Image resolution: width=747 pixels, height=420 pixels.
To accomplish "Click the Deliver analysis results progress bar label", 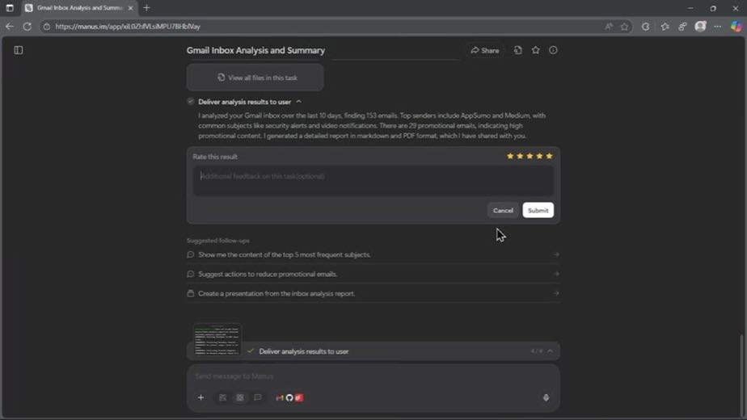I will point(303,351).
